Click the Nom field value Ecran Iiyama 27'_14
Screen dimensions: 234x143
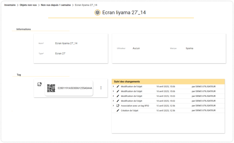coord(66,43)
